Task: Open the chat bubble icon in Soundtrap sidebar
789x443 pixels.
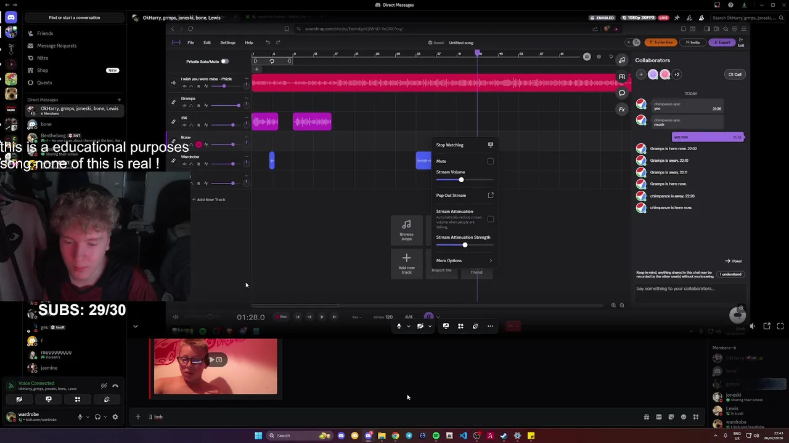Action: [x=622, y=93]
